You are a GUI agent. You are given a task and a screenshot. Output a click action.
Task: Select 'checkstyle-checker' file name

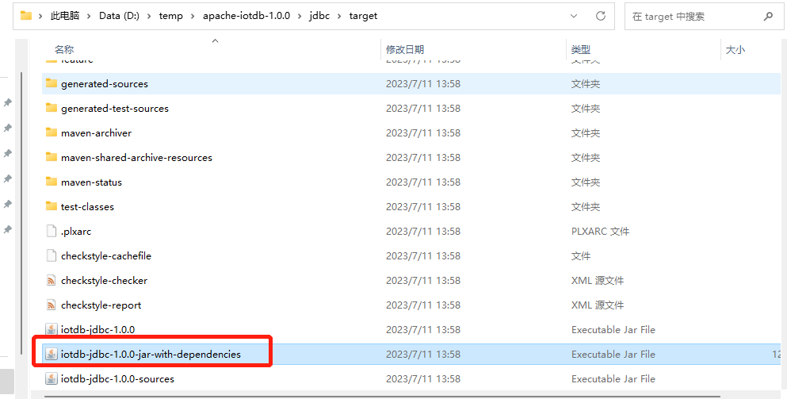105,281
